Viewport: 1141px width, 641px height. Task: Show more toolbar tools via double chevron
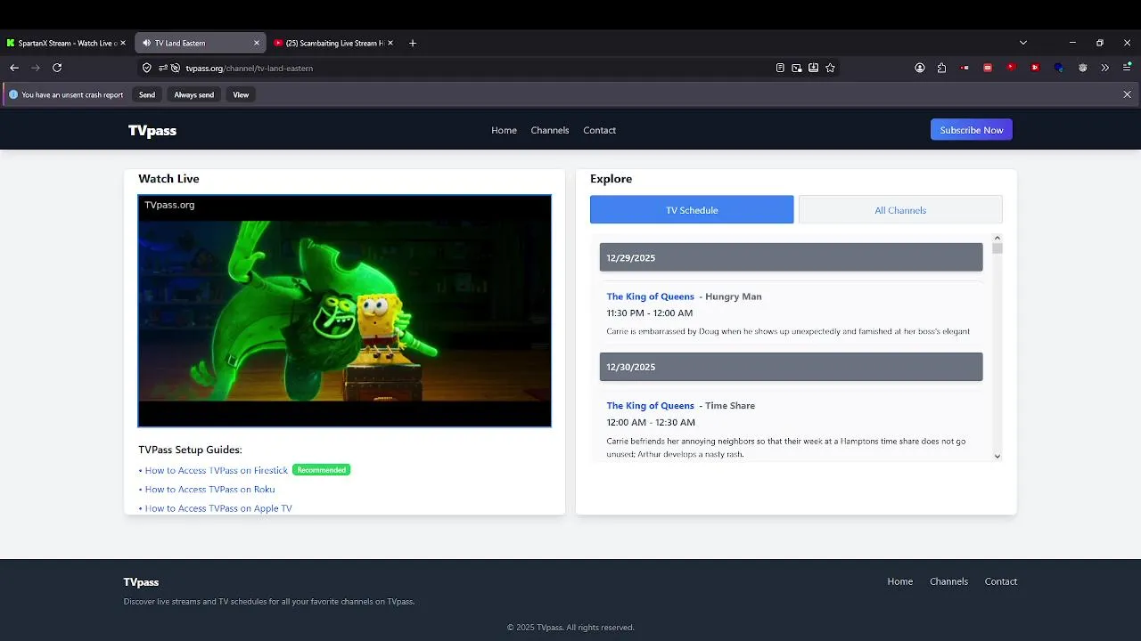point(1105,68)
